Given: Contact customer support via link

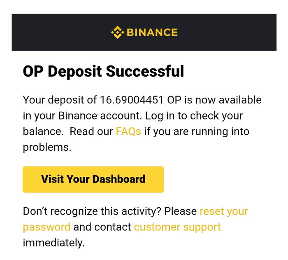Looking at the screenshot, I should pos(177,227).
